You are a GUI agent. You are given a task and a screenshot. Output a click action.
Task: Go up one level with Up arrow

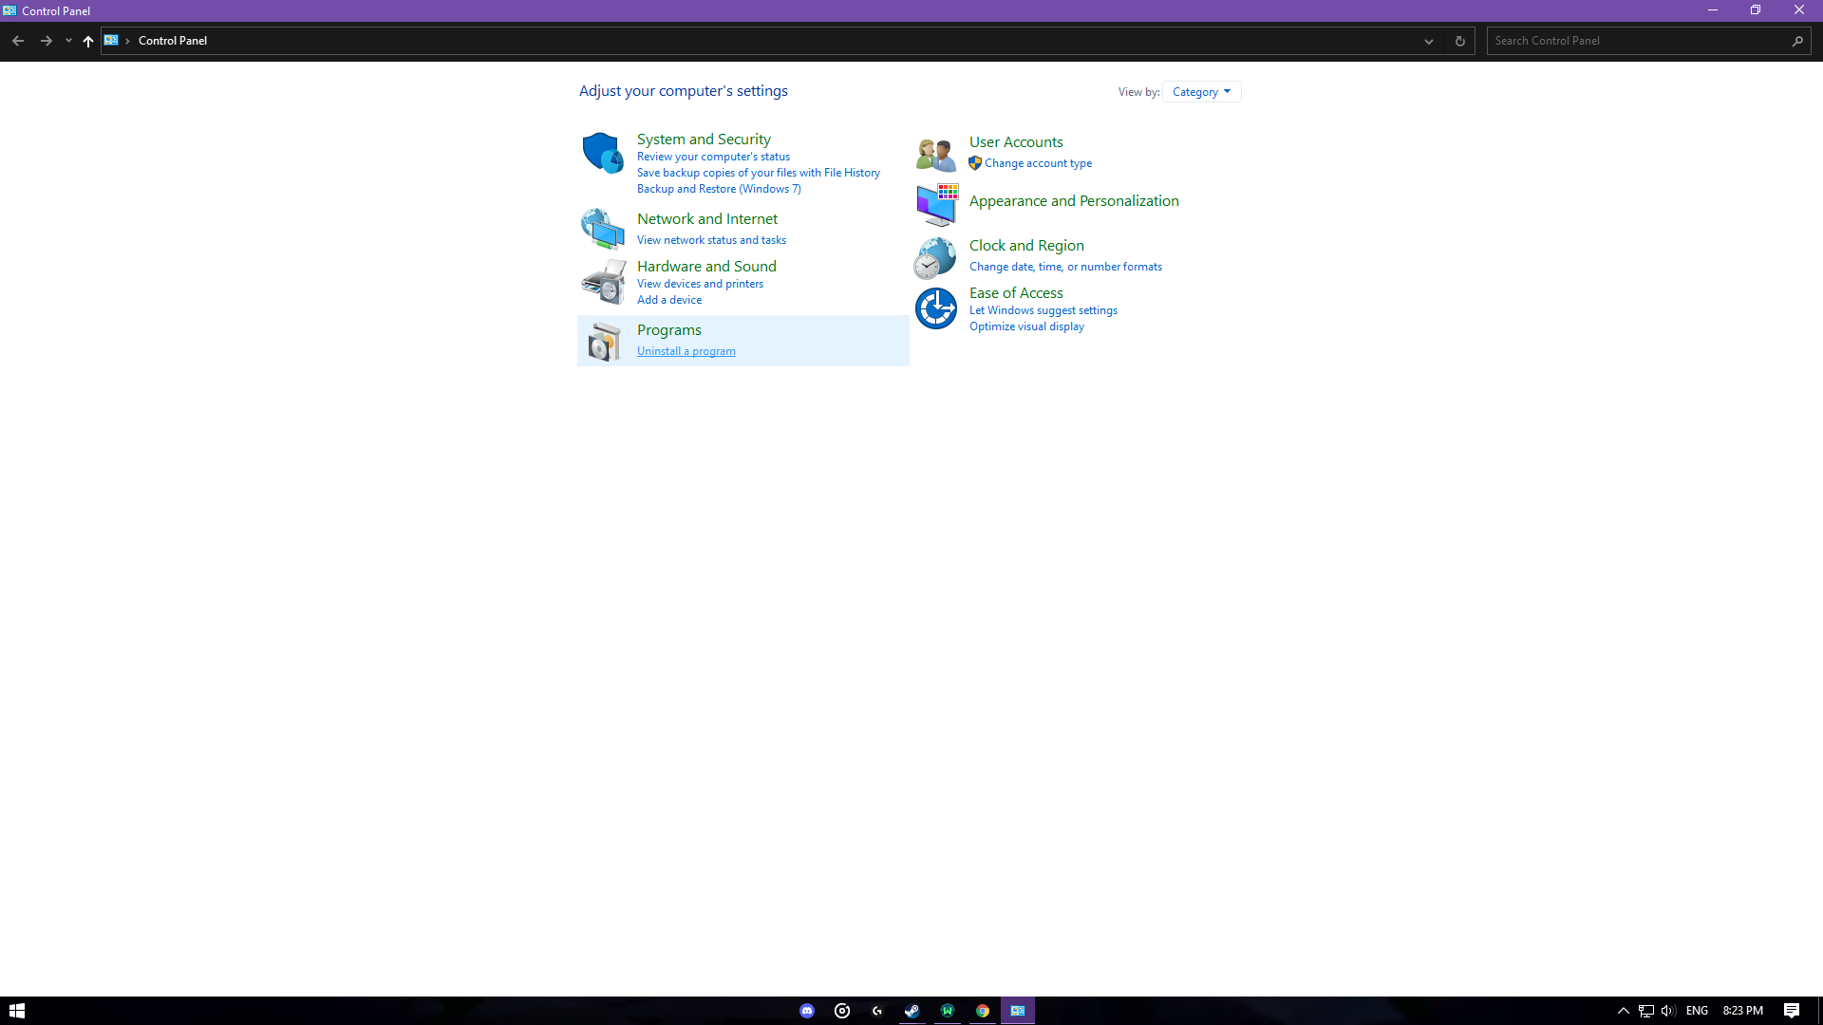(88, 41)
